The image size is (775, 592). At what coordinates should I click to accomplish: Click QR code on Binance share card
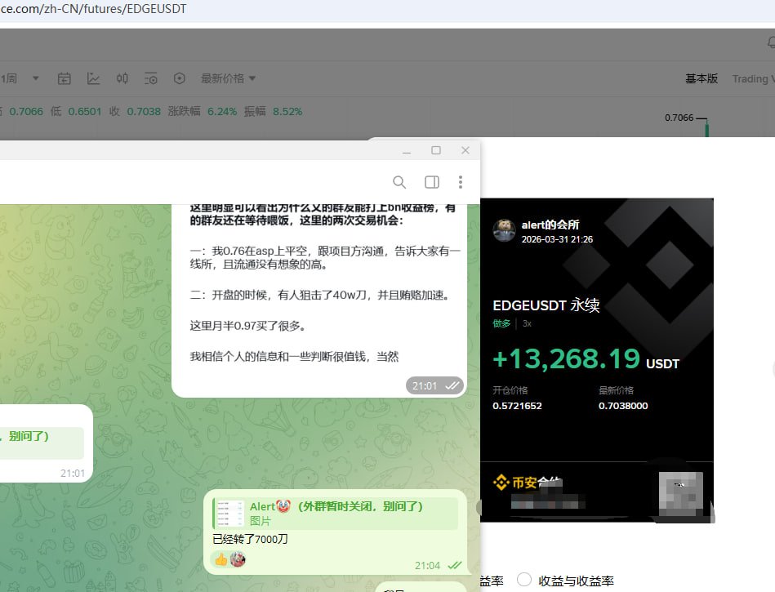point(681,494)
